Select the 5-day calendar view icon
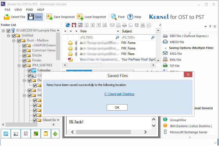 click(92, 25)
